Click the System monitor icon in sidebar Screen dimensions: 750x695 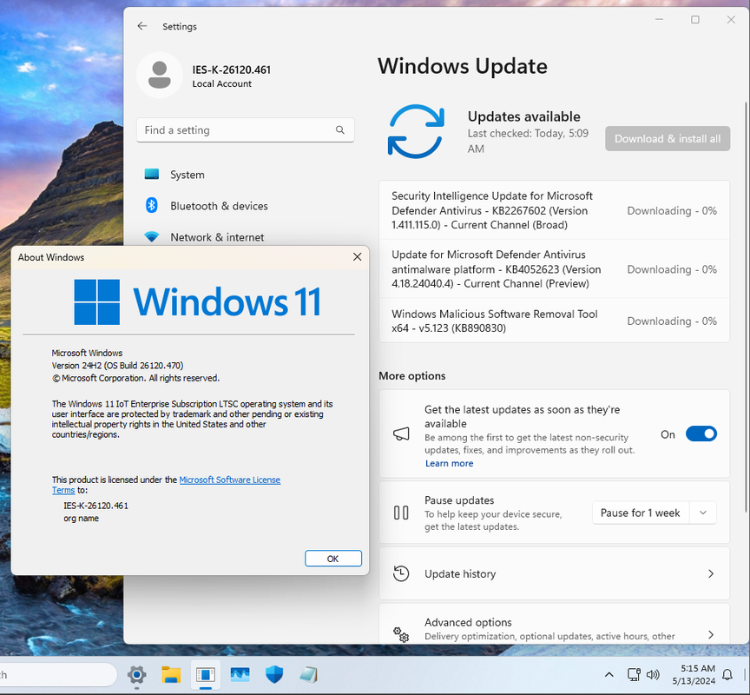(152, 175)
